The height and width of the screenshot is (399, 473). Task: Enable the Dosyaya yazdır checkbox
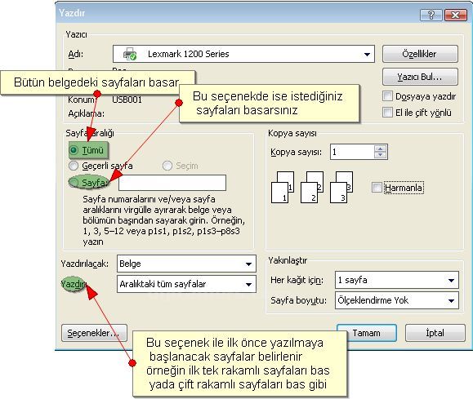point(387,96)
